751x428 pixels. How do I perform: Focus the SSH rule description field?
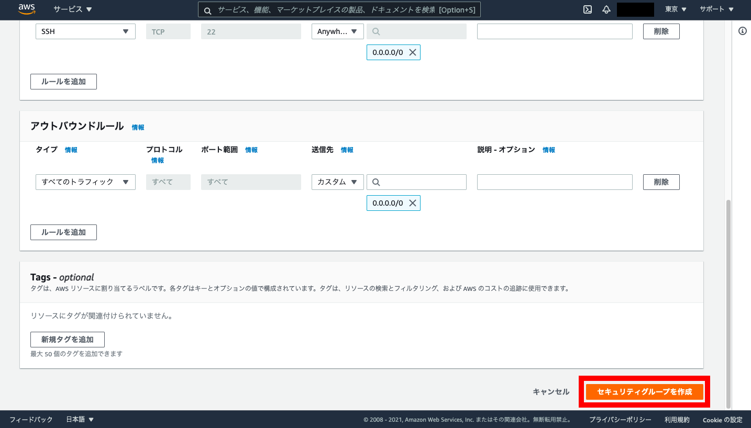555,31
